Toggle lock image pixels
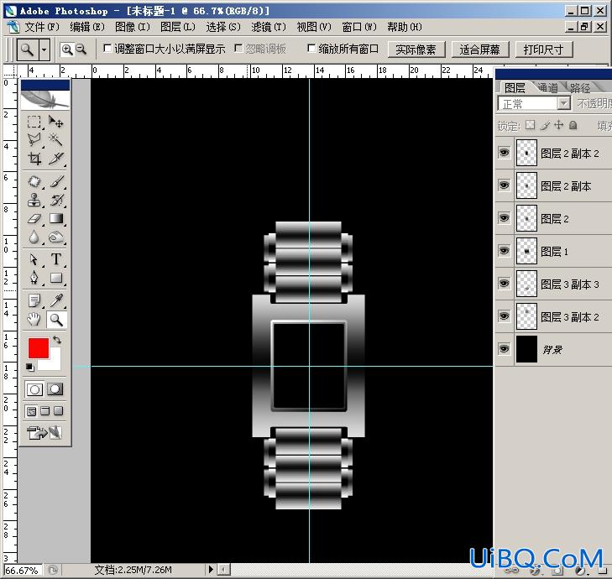The image size is (612, 579). pyautogui.click(x=545, y=125)
